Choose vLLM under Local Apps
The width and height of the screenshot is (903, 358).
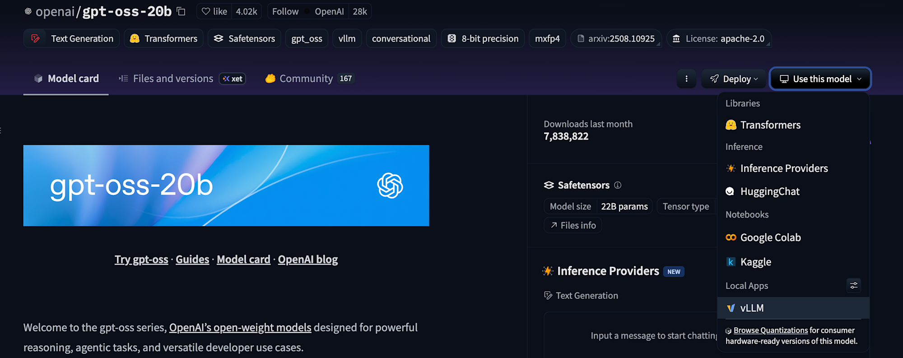[752, 308]
